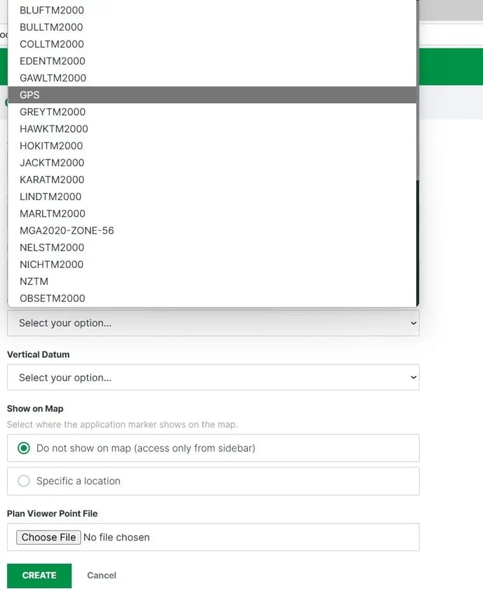
Task: Select GPS from the dropdown list
Action: click(x=30, y=95)
